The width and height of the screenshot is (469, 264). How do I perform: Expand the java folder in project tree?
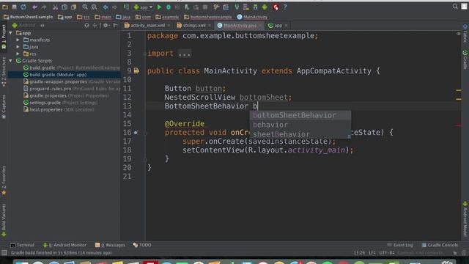18,47
